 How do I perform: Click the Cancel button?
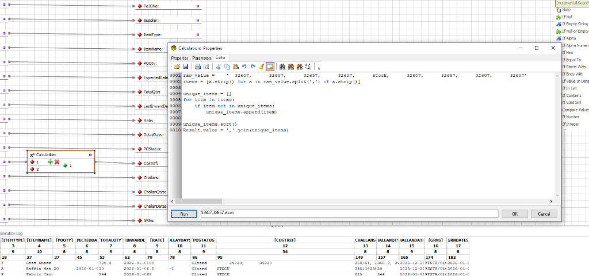pos(544,214)
